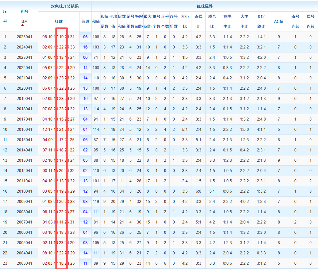
Task: Open issue number 2003041
Action: [24, 263]
